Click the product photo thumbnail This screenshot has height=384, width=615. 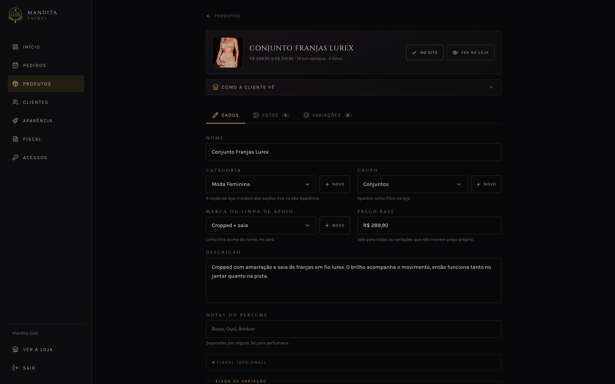click(x=228, y=53)
